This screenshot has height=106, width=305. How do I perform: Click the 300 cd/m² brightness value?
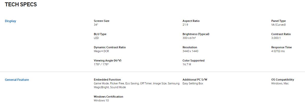tap(189, 38)
